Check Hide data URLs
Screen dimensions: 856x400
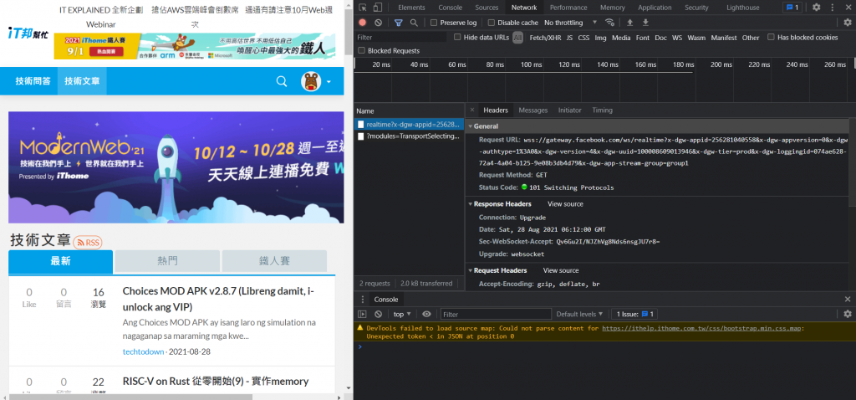(457, 37)
